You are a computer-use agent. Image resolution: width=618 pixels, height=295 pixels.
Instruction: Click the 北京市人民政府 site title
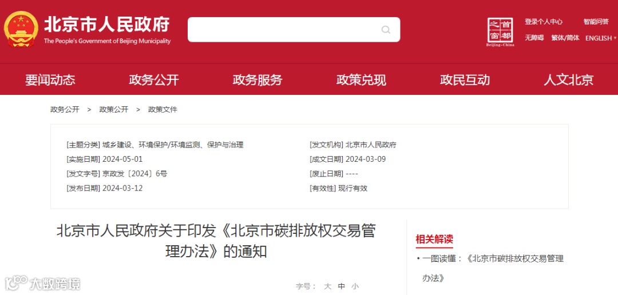[107, 25]
